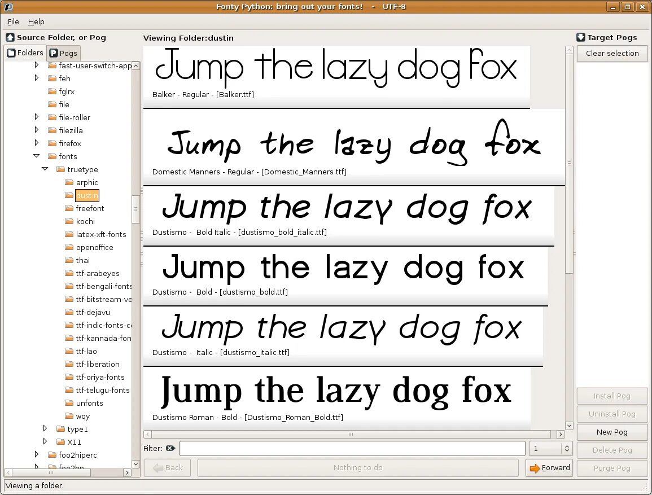Expand the foo2hiperc folder node
Image resolution: width=652 pixels, height=495 pixels.
[x=37, y=454]
